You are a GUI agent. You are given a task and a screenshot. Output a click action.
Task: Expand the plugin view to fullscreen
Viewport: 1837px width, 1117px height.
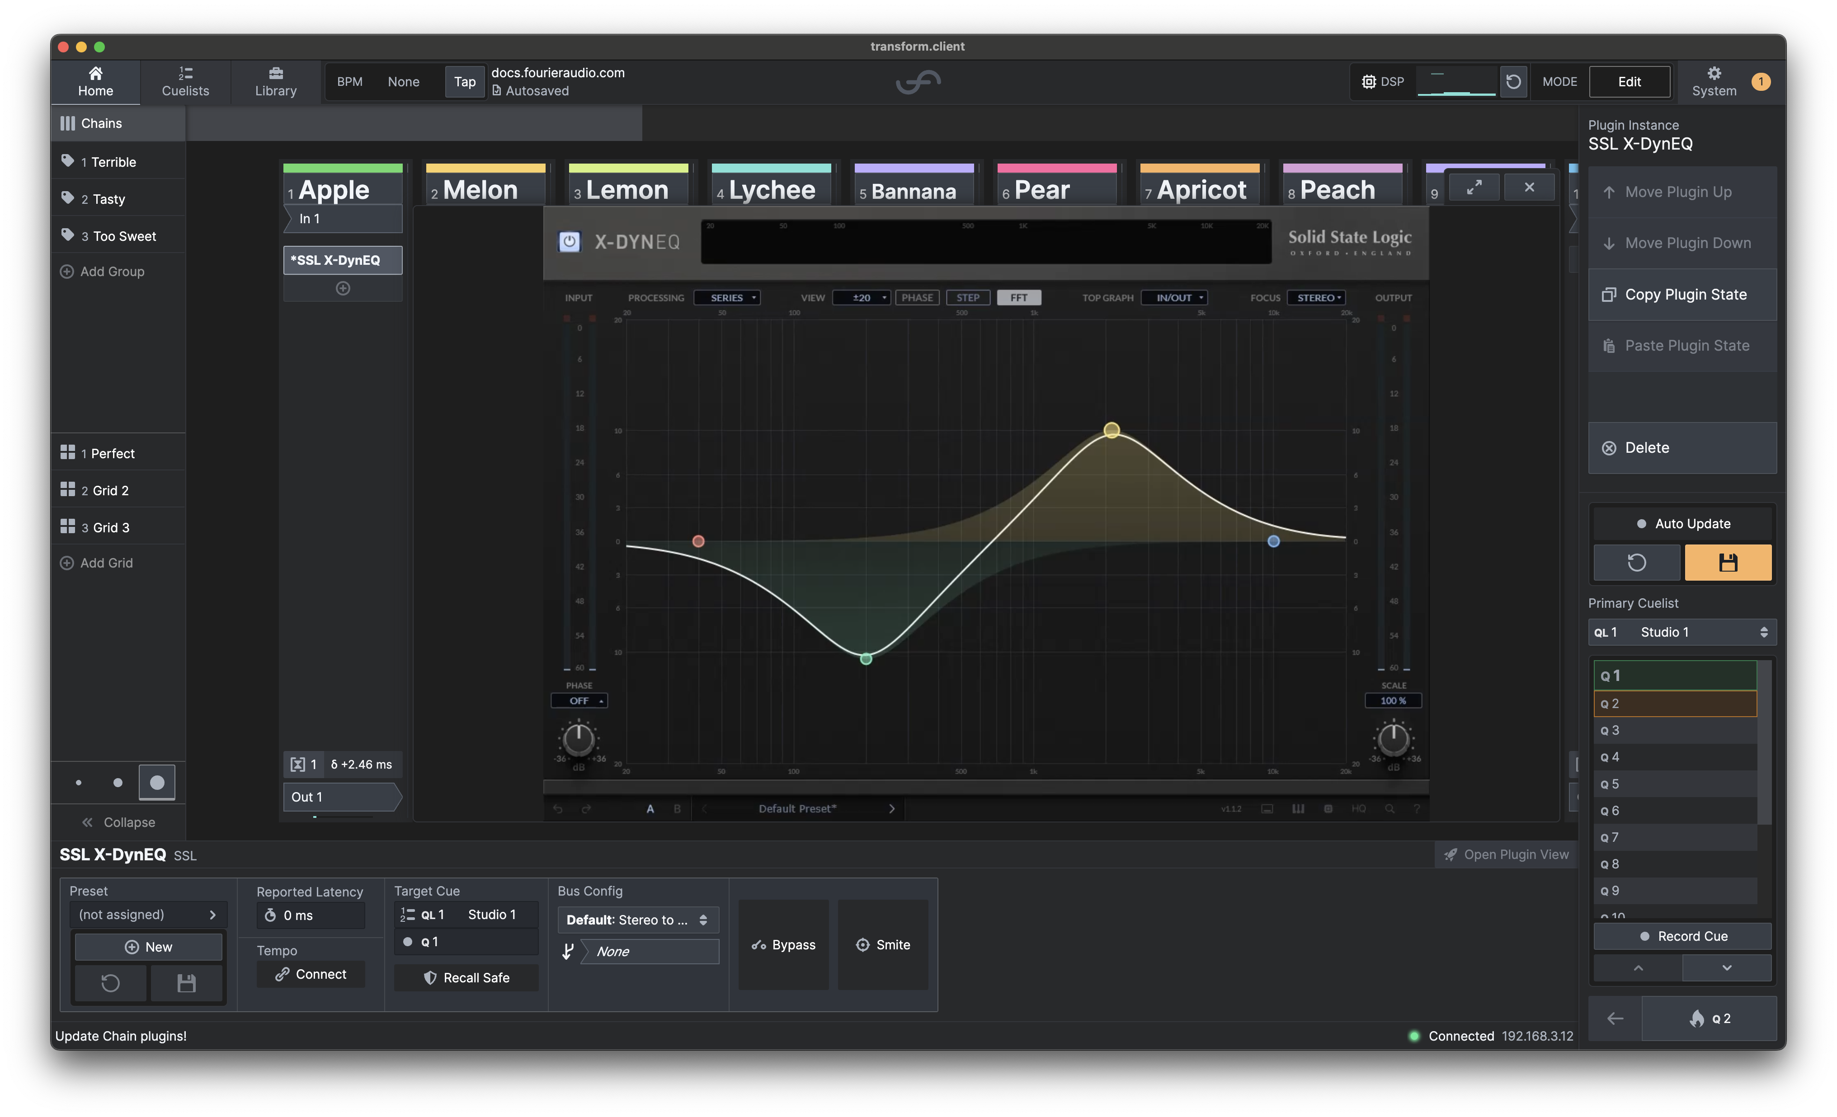(x=1473, y=187)
